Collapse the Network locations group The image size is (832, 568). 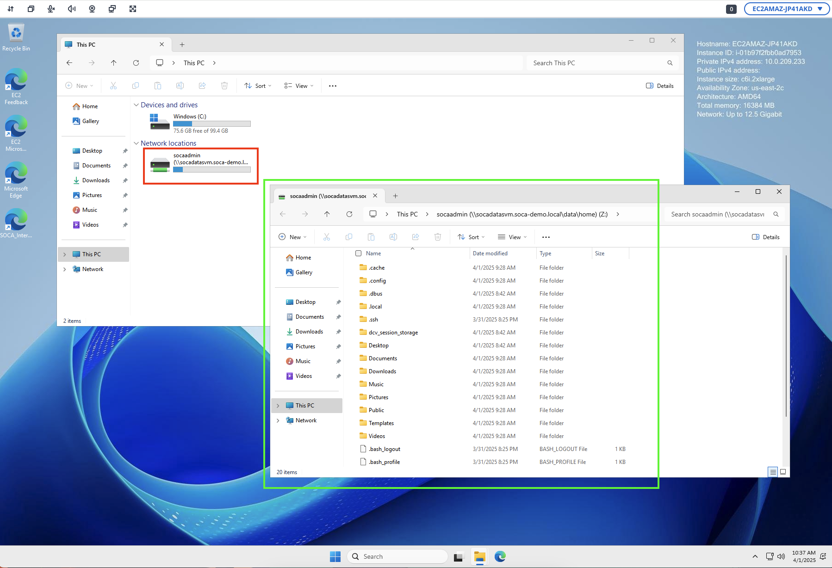coord(137,143)
